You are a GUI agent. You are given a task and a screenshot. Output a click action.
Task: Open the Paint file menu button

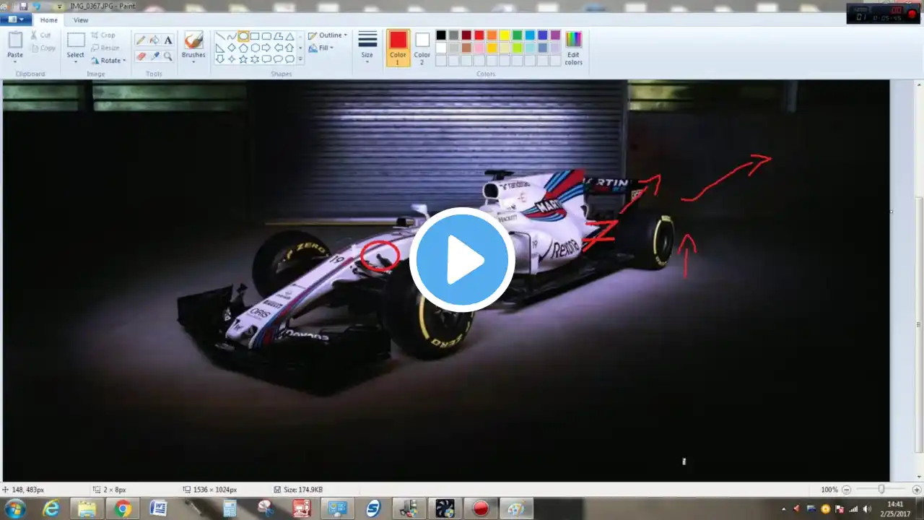point(15,20)
